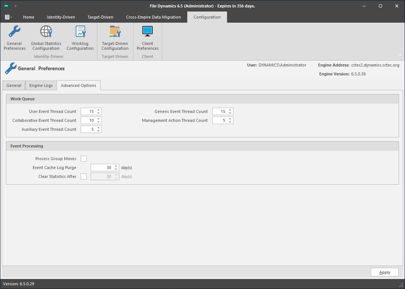Click the Generic Event Thread Count field
This screenshot has width=405, height=289.
click(x=220, y=111)
